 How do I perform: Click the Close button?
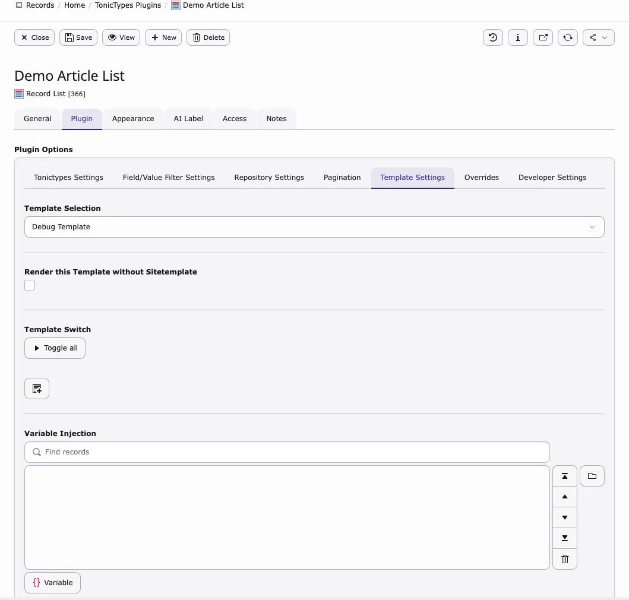click(34, 37)
